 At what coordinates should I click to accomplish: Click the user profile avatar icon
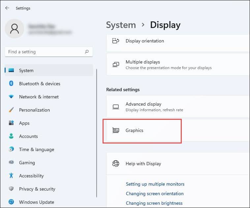tap(14, 29)
